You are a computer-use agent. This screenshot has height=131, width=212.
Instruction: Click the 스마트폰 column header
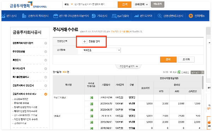pos(193,91)
